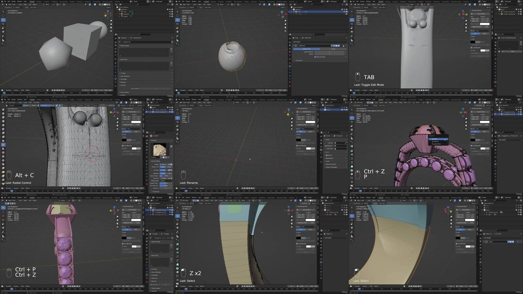Select Scale tool in cube-and-spheres Blender window
This screenshot has height=294, width=523.
[x=3, y=28]
